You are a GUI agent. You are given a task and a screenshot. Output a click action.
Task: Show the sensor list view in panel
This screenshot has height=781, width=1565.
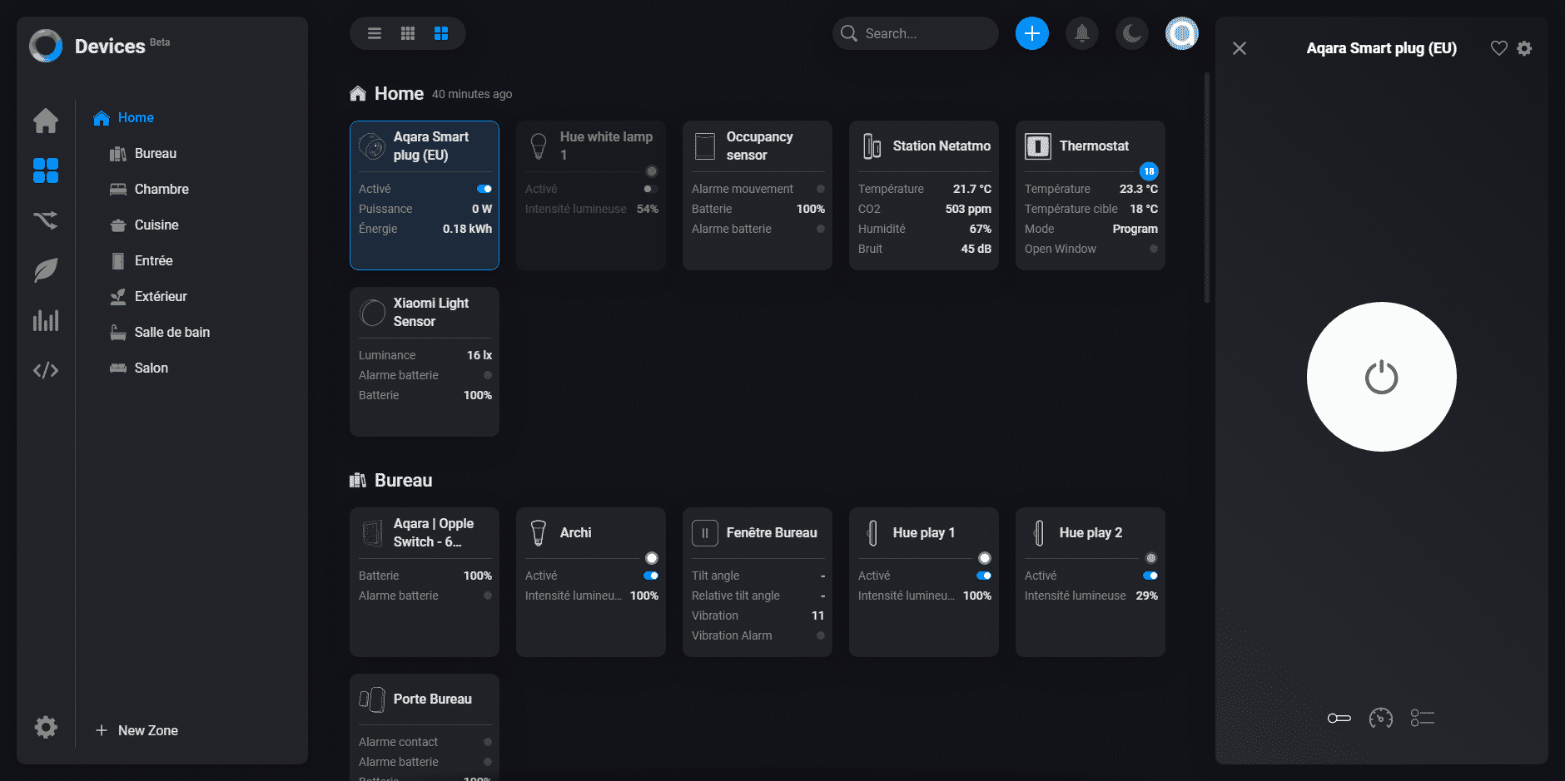[x=1423, y=718]
